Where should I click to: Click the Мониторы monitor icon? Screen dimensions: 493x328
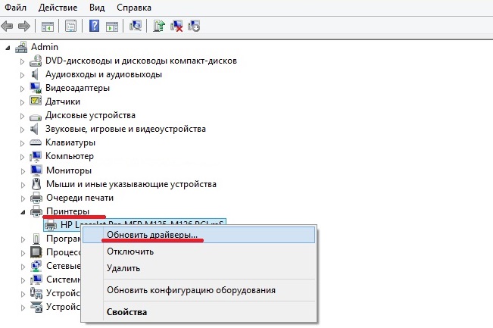point(36,170)
